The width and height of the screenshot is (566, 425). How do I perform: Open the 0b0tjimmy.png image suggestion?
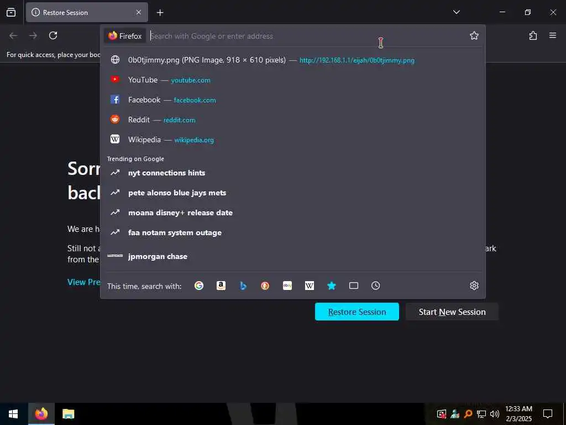click(x=293, y=60)
